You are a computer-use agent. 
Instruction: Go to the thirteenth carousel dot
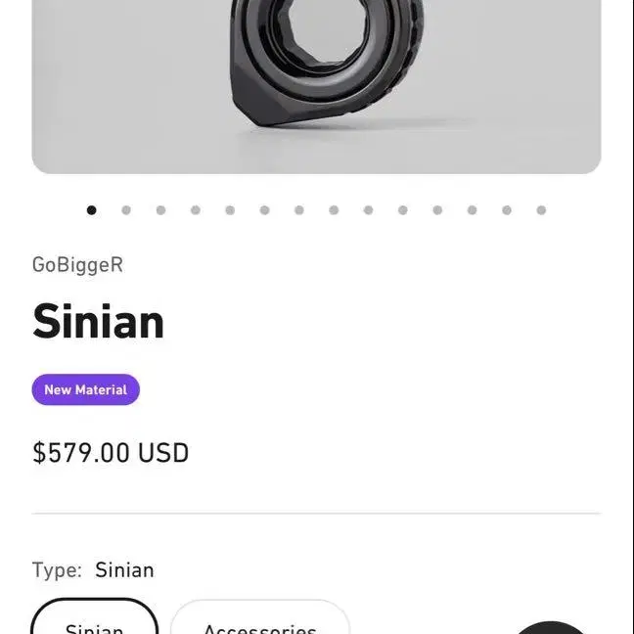[507, 210]
